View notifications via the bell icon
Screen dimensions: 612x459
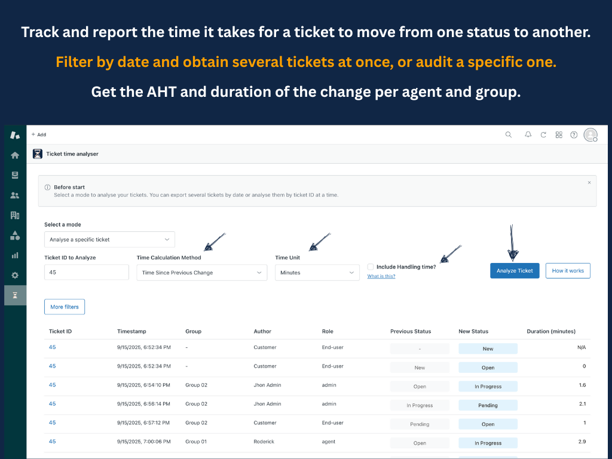click(528, 134)
